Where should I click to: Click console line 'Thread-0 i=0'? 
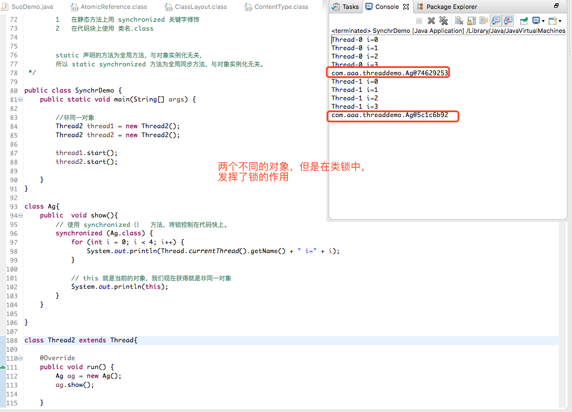355,40
